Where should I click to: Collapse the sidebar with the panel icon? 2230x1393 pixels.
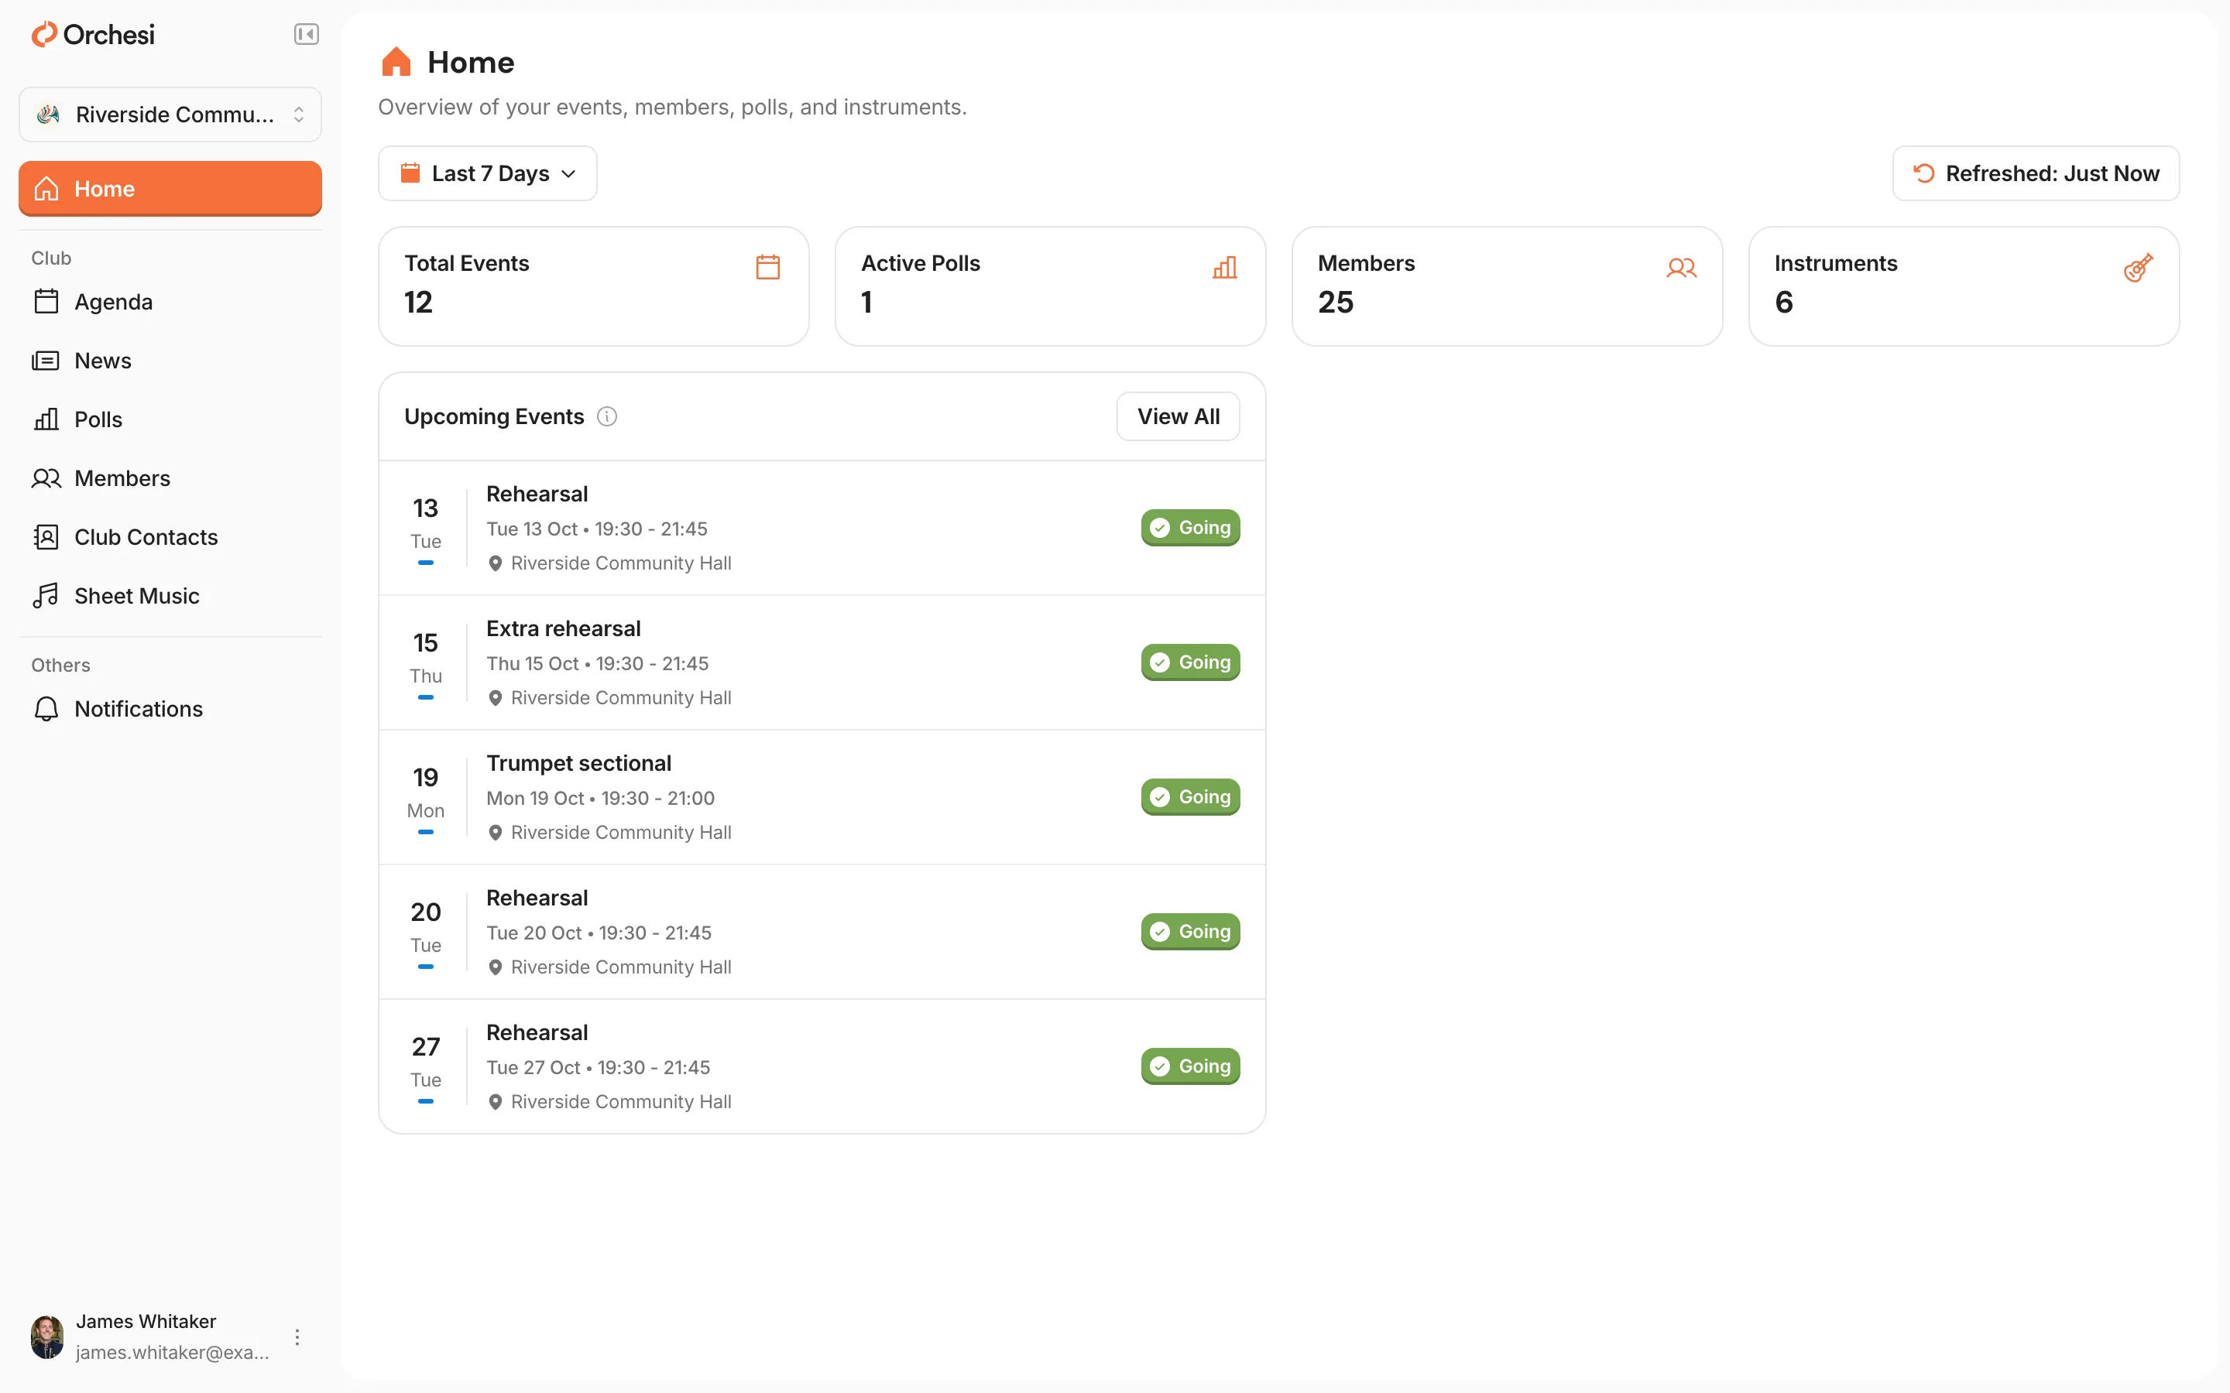pyautogui.click(x=306, y=35)
